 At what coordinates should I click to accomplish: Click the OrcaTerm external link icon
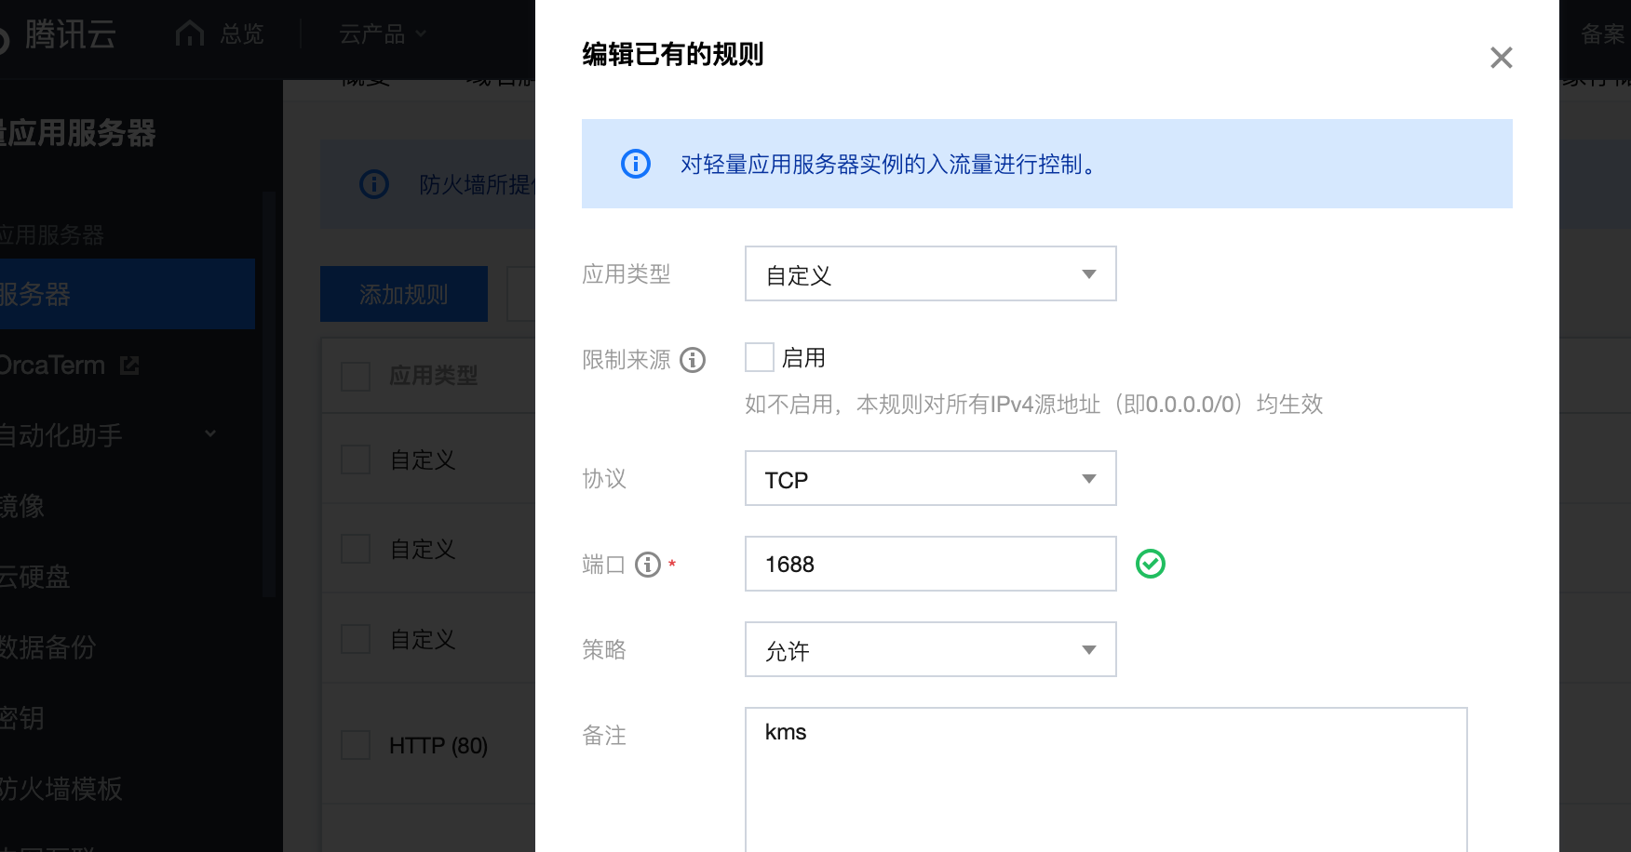(129, 366)
